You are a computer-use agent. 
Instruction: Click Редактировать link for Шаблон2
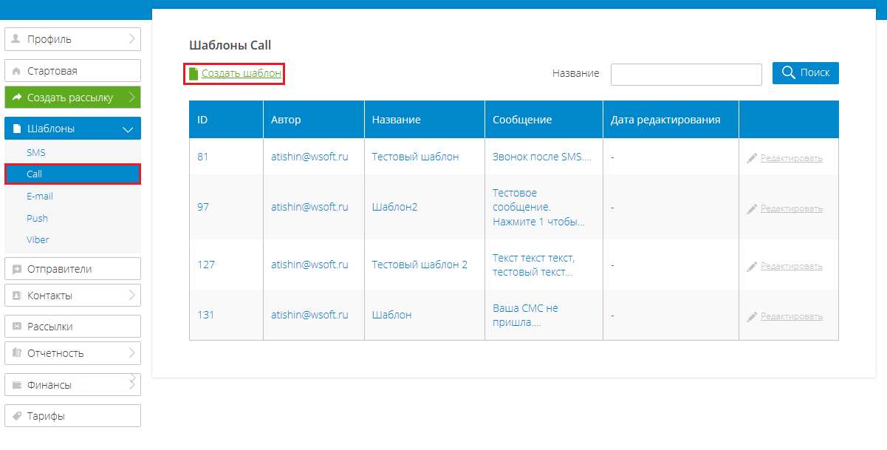pyautogui.click(x=792, y=208)
